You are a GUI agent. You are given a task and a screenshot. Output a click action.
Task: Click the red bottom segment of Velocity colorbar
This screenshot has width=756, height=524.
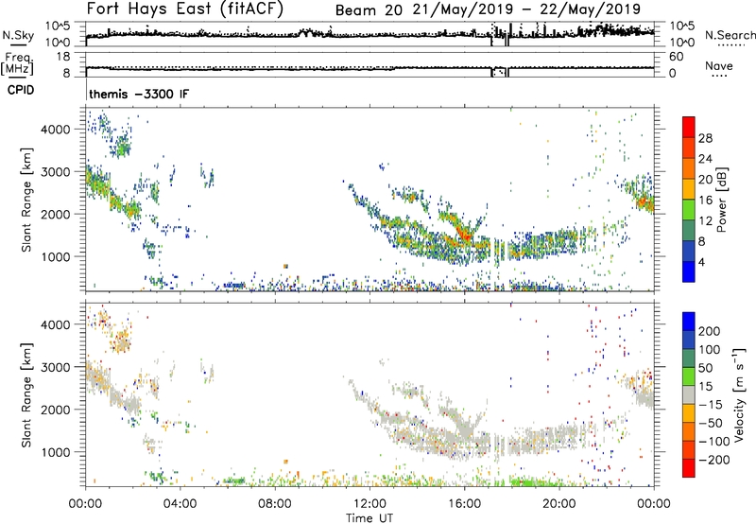(x=689, y=468)
